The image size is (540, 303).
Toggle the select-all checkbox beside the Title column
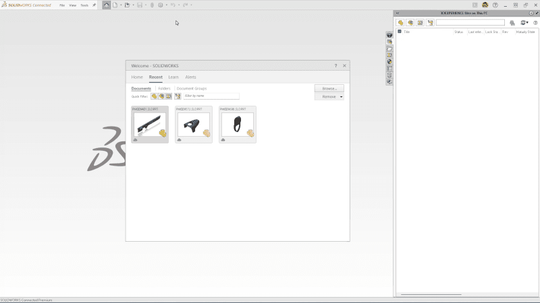(400, 32)
